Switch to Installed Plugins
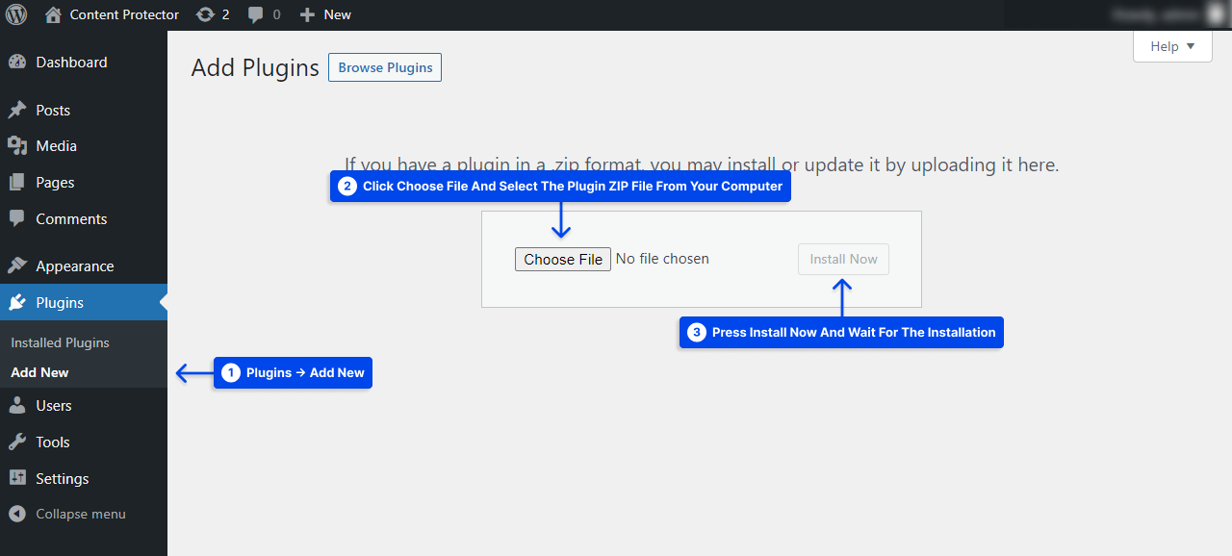Viewport: 1232px width, 556px height. click(60, 342)
